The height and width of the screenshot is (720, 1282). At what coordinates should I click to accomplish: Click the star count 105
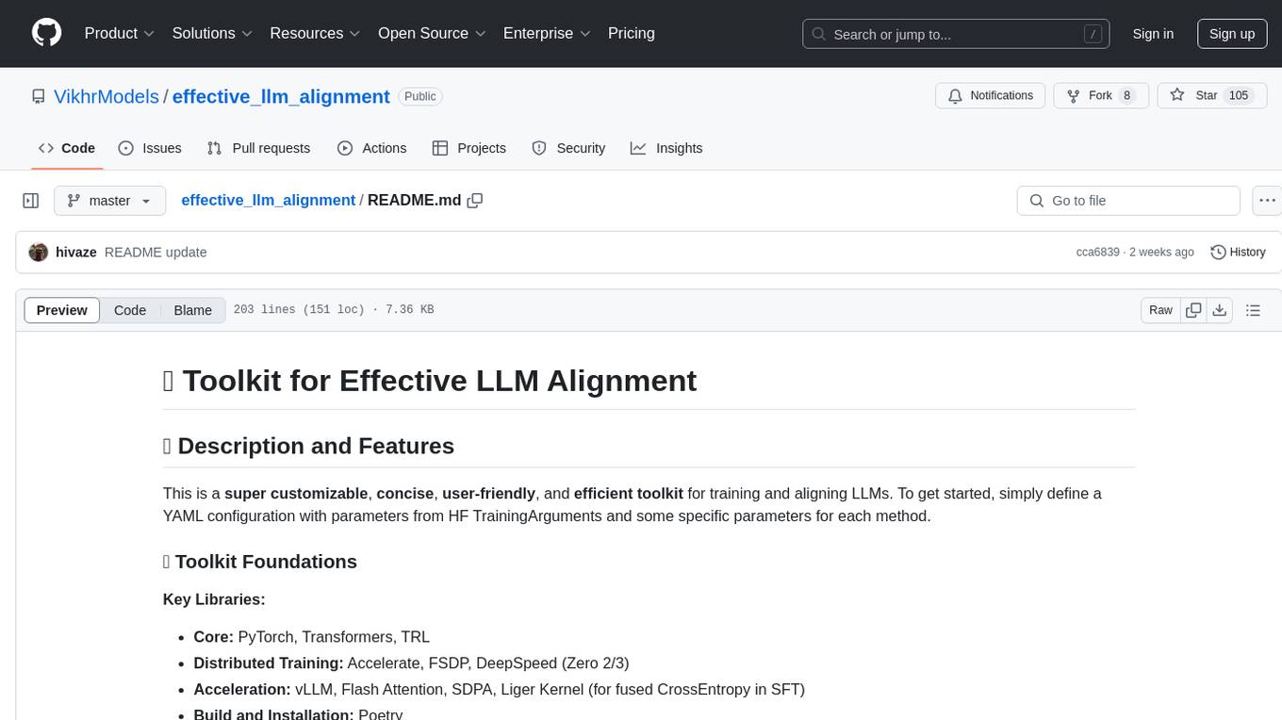pos(1239,95)
